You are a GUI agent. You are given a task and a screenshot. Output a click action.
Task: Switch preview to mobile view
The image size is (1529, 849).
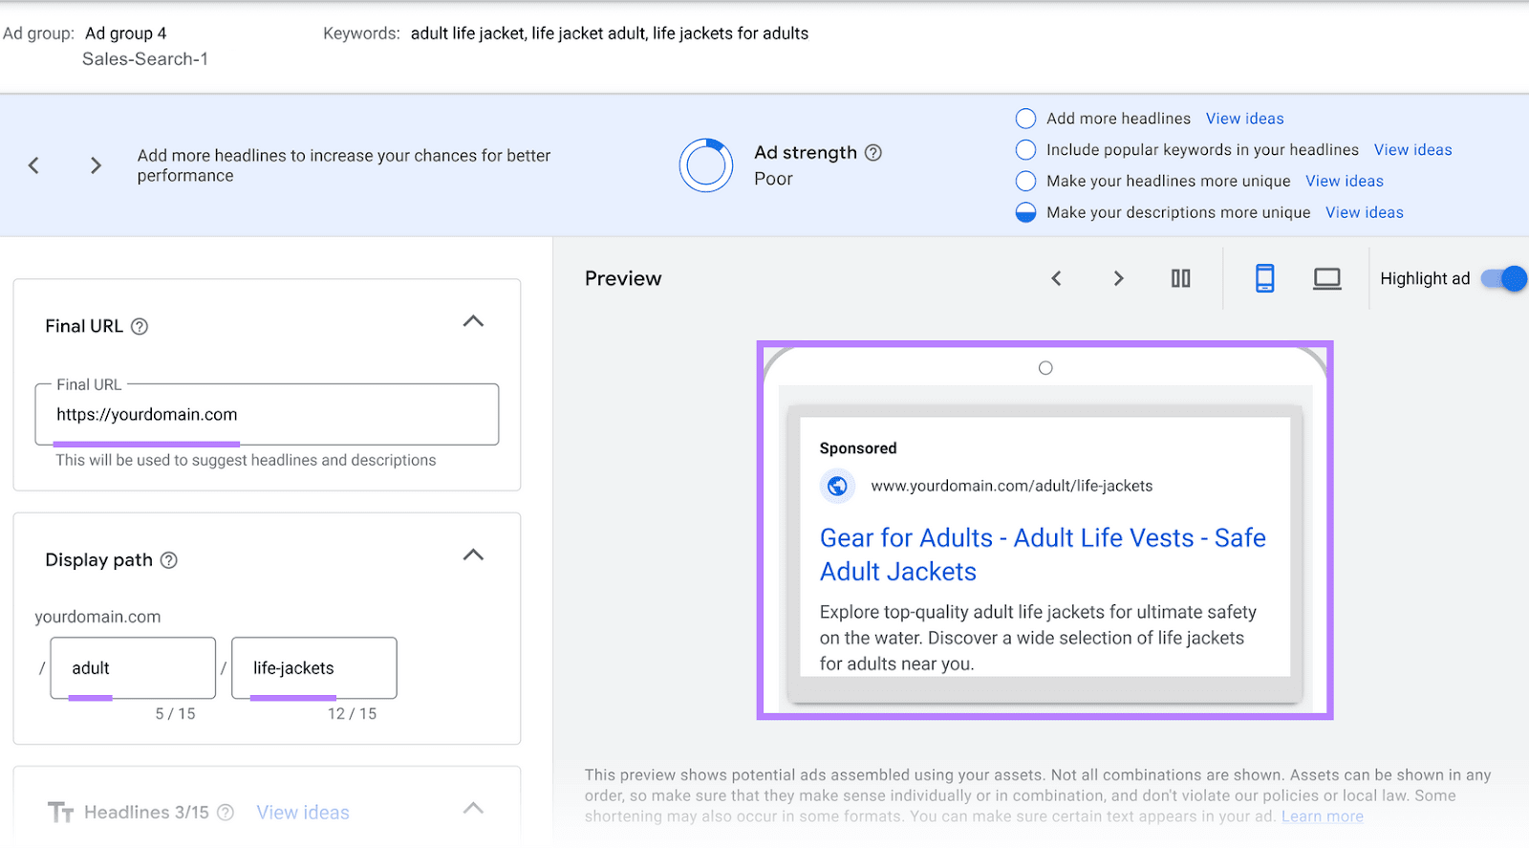(1265, 278)
